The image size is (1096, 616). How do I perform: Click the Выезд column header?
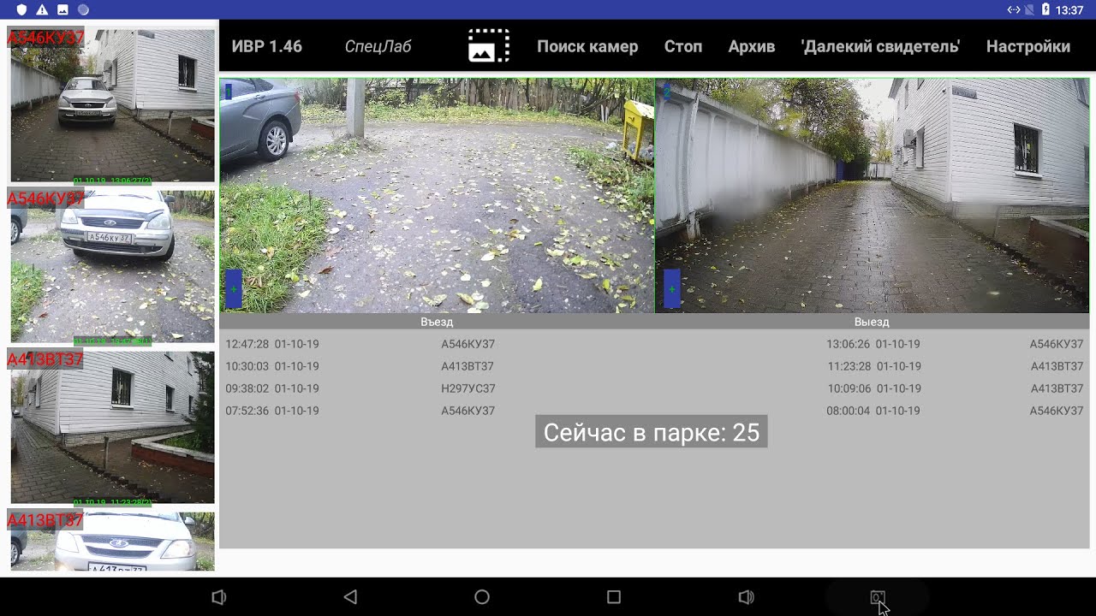[872, 323]
